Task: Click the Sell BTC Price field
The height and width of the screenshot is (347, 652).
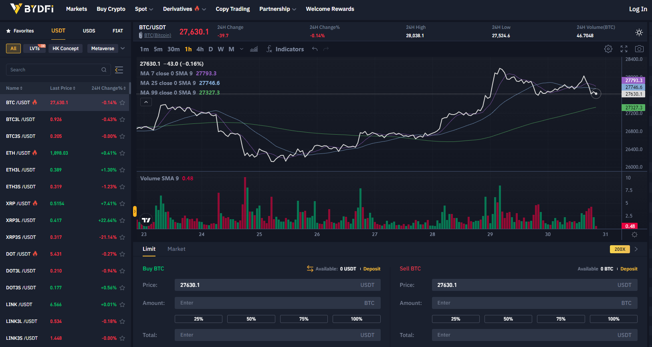Action: click(x=535, y=285)
